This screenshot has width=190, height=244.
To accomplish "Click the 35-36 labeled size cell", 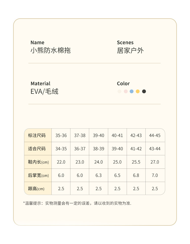I will [x=61, y=135].
